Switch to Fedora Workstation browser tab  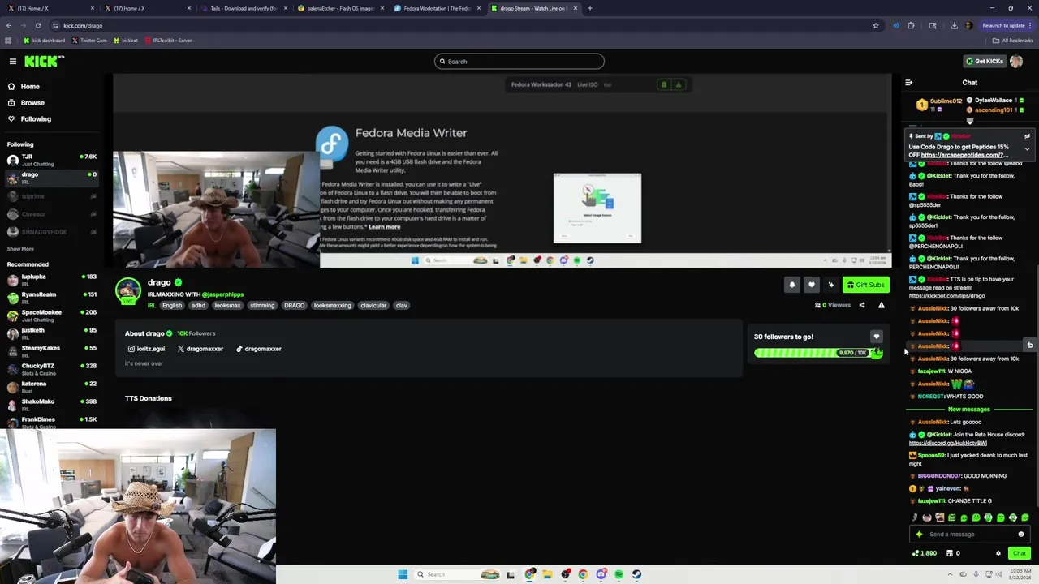(436, 8)
